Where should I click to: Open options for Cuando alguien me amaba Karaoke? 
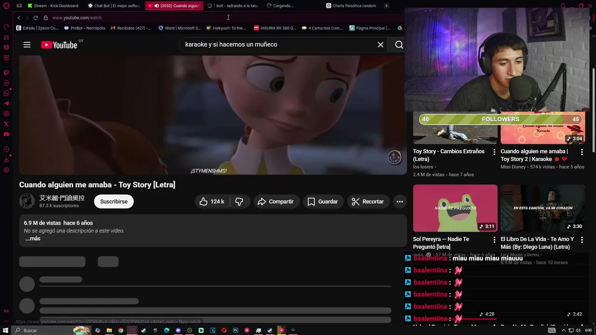582,152
